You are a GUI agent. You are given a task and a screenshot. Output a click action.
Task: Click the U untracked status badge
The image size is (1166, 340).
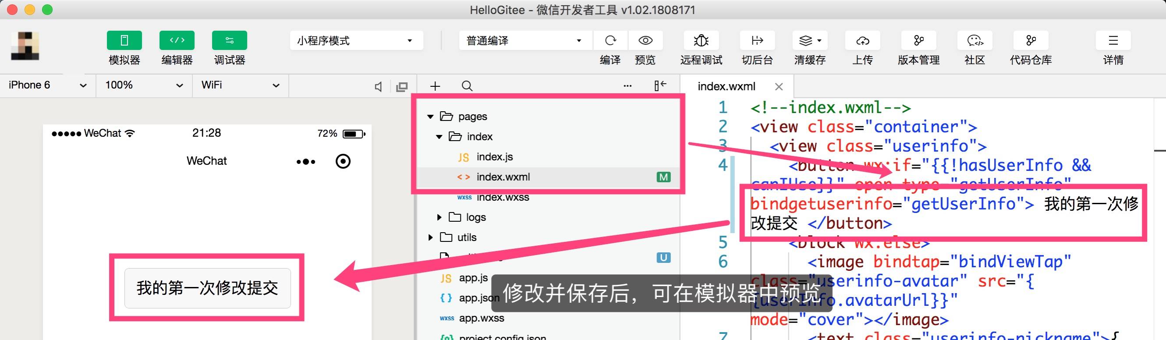663,258
